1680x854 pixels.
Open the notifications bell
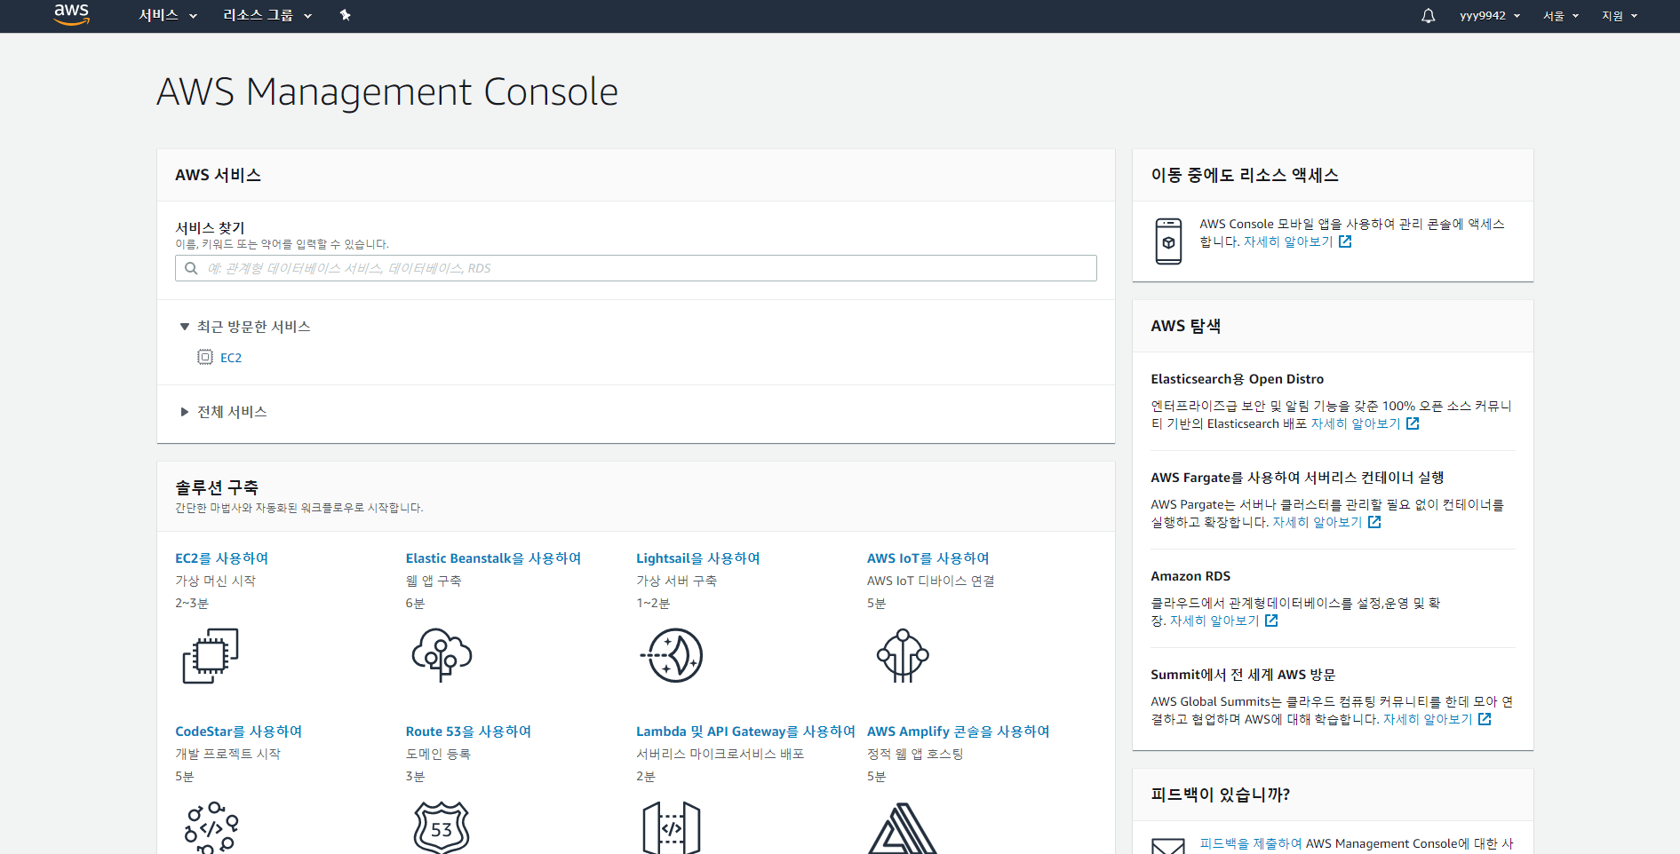click(x=1428, y=16)
